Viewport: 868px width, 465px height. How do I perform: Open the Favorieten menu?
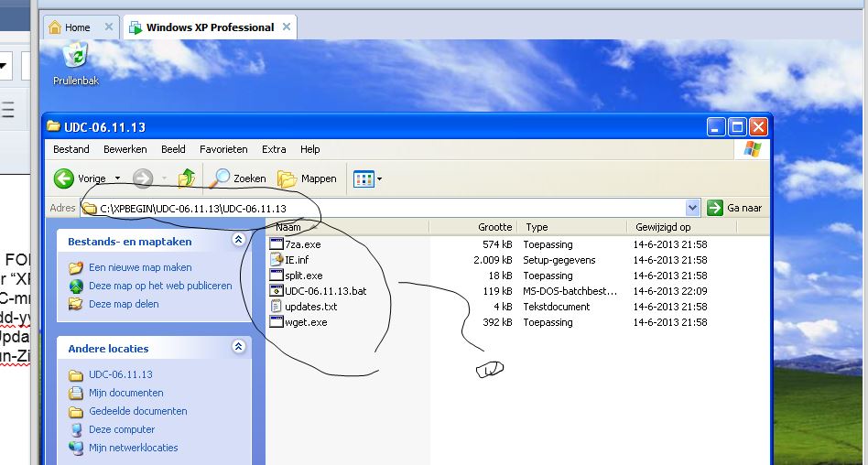(223, 149)
